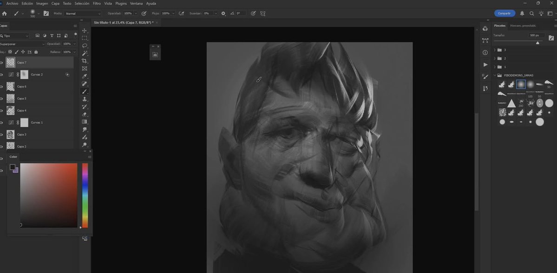Viewport: 557px width, 273px height.
Task: Open the layer blend mode Superponer dropdown
Action: (x=23, y=44)
